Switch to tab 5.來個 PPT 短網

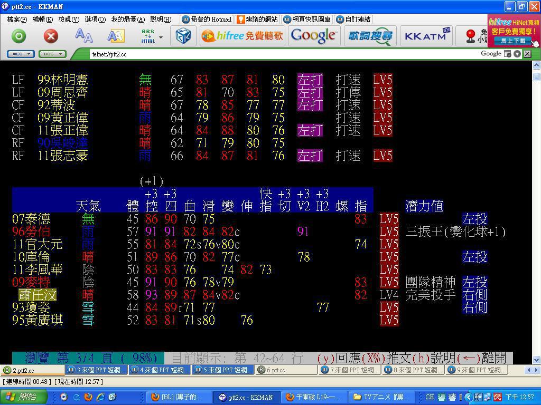[223, 370]
